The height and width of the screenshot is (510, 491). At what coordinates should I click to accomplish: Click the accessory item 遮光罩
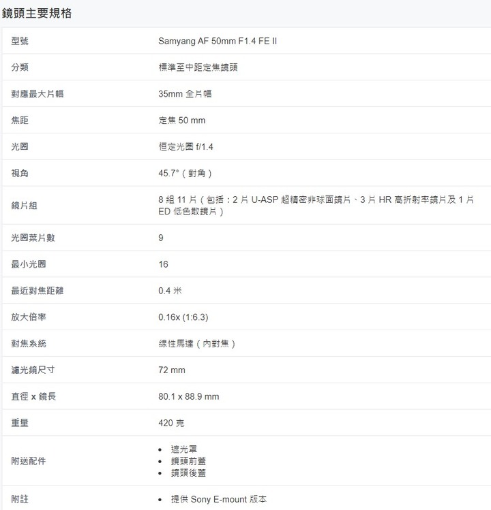pos(183,449)
